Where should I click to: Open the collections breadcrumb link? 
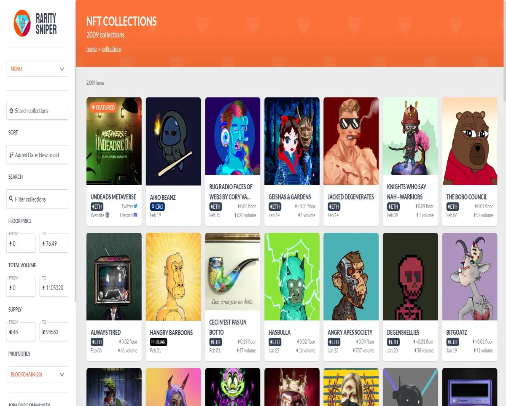tap(111, 49)
